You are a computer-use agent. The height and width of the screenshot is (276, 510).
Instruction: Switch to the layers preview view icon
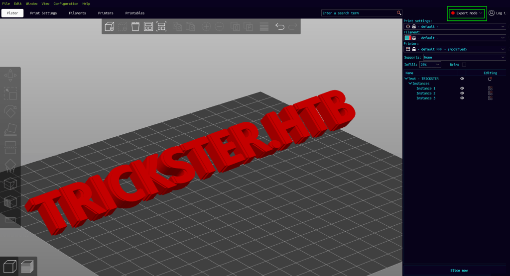(27, 267)
